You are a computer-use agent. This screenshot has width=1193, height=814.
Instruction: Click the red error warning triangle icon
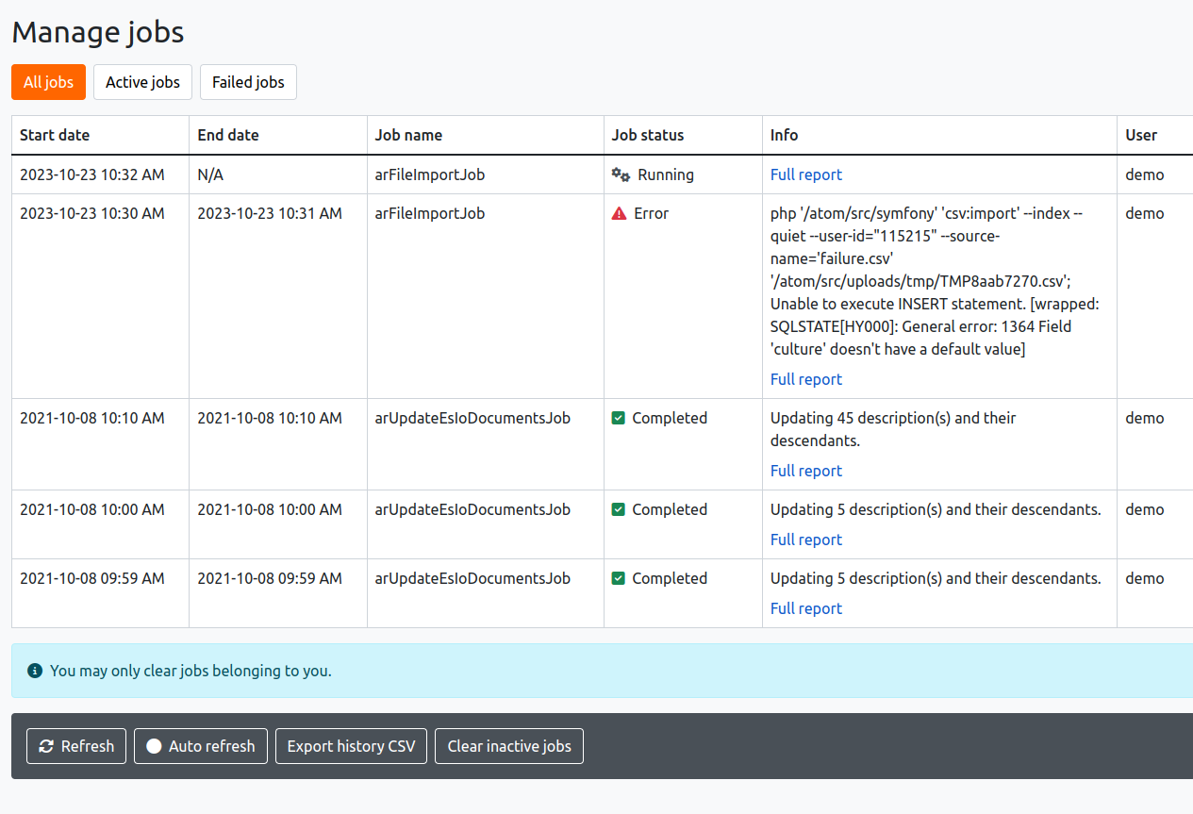tap(619, 214)
